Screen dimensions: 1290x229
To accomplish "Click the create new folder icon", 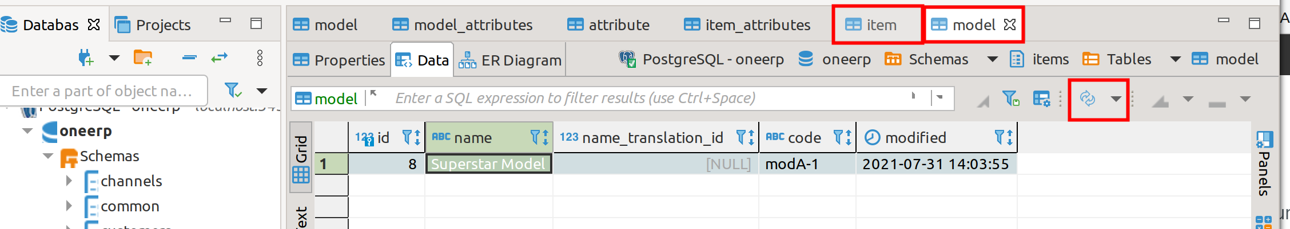I will click(x=143, y=58).
